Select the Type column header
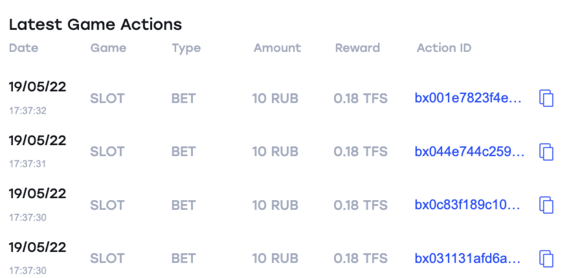 click(x=186, y=48)
